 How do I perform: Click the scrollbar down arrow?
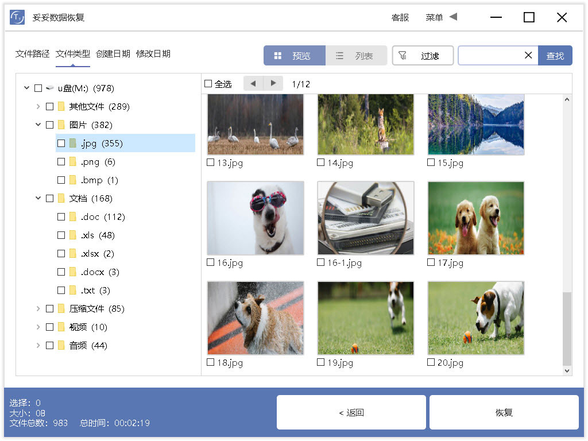pos(567,370)
